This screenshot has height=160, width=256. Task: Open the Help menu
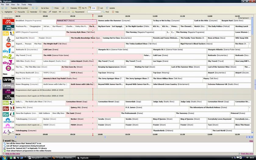pyautogui.click(x=30, y=5)
